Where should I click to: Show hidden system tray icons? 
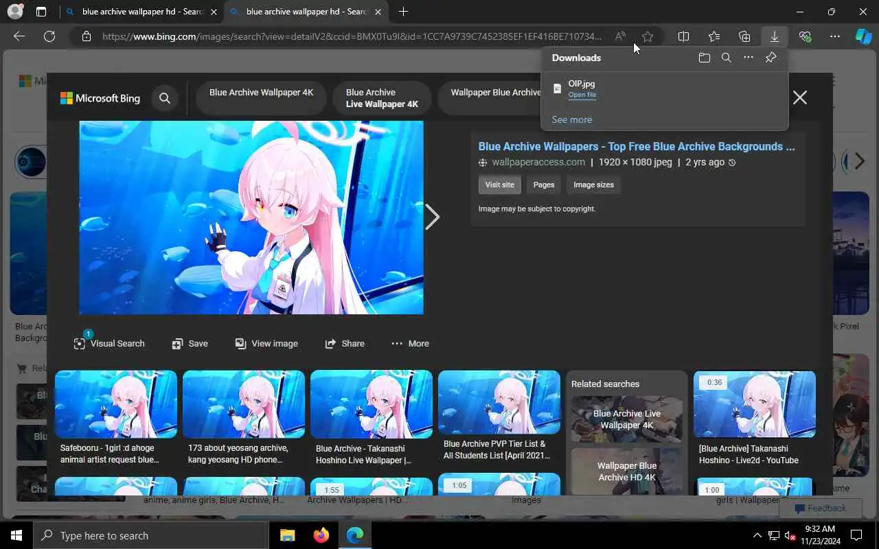757,535
